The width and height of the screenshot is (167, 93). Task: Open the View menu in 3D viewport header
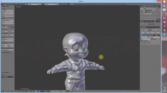point(8,91)
